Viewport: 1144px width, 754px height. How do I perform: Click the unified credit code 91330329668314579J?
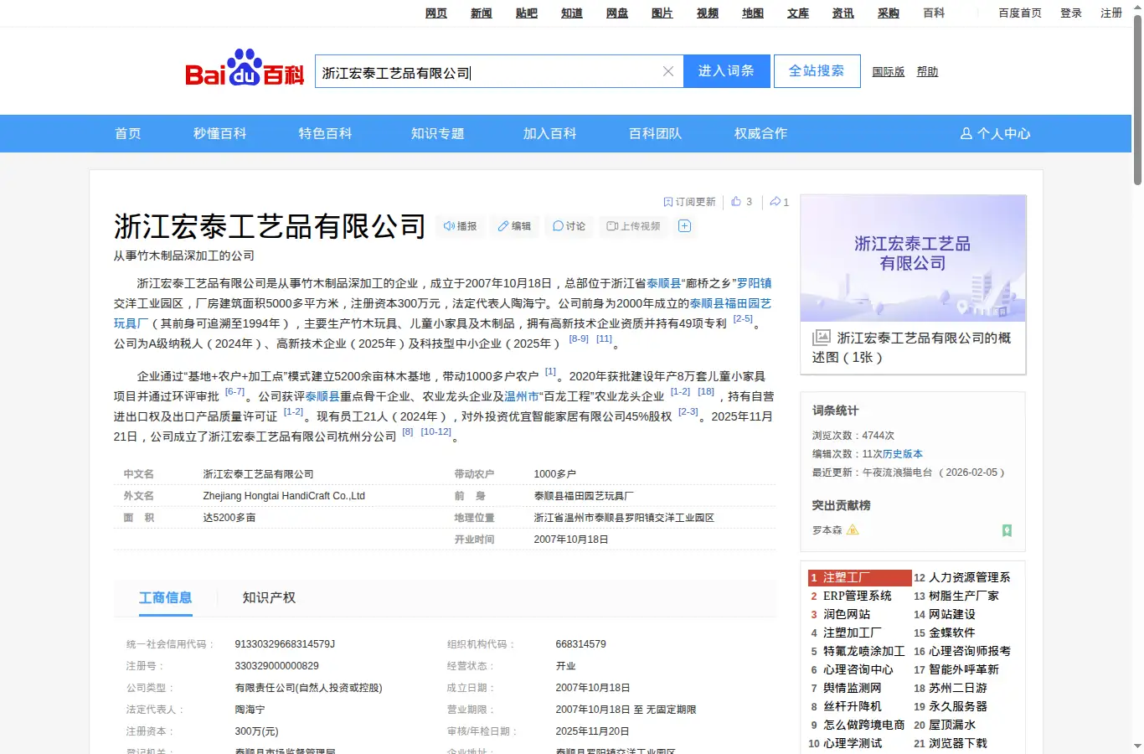tap(285, 644)
